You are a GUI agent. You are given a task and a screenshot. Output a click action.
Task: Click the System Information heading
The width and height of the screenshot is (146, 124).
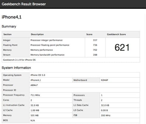[x=16, y=68]
